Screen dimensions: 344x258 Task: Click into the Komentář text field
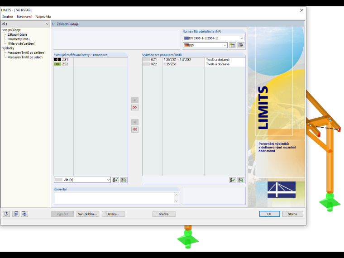(115, 198)
